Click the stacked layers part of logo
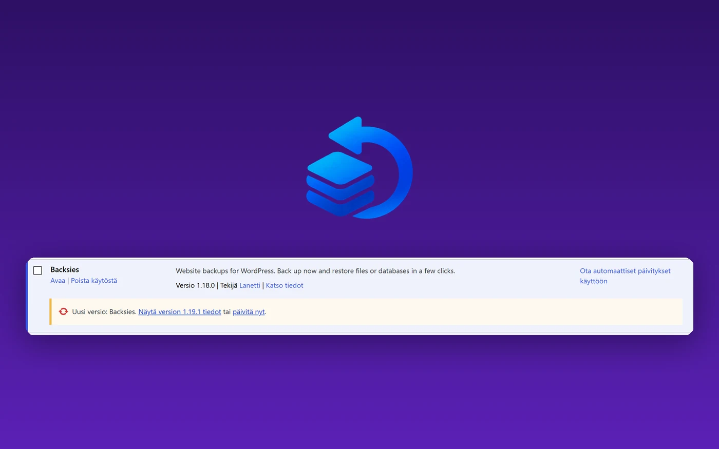The width and height of the screenshot is (719, 449). [340, 184]
